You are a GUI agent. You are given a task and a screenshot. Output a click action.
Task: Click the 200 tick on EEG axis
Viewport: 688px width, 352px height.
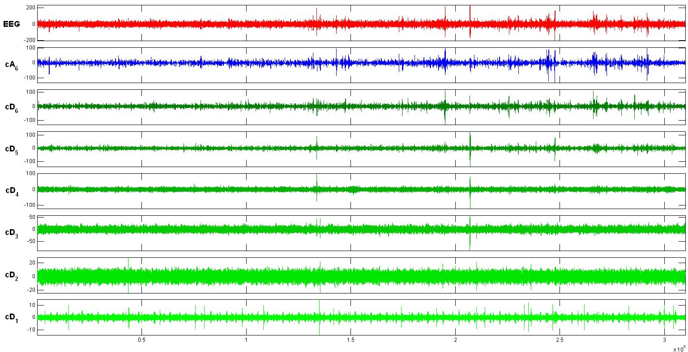(31, 8)
